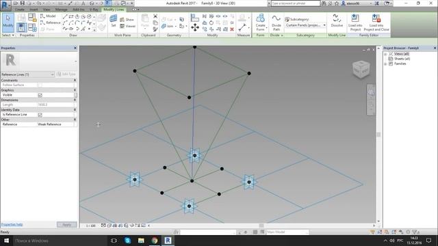438x246 pixels.
Task: Open the work plane Viewer
Action: click(x=128, y=26)
